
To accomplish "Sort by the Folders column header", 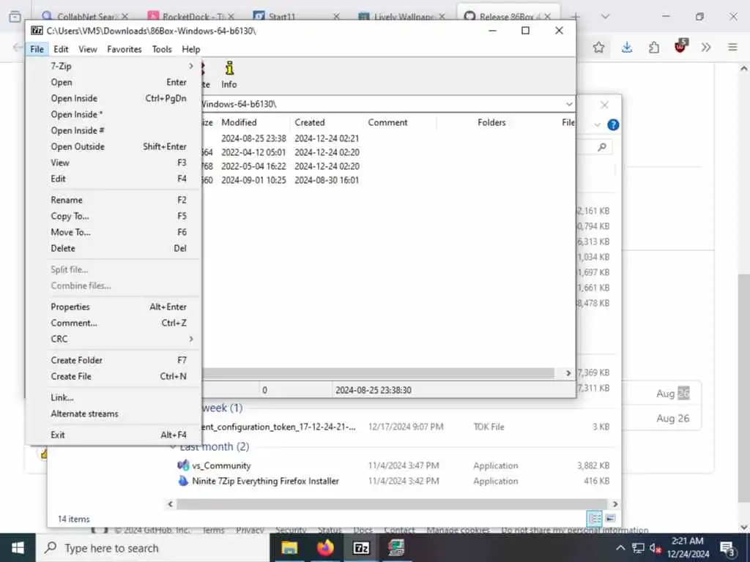I will pos(472,122).
